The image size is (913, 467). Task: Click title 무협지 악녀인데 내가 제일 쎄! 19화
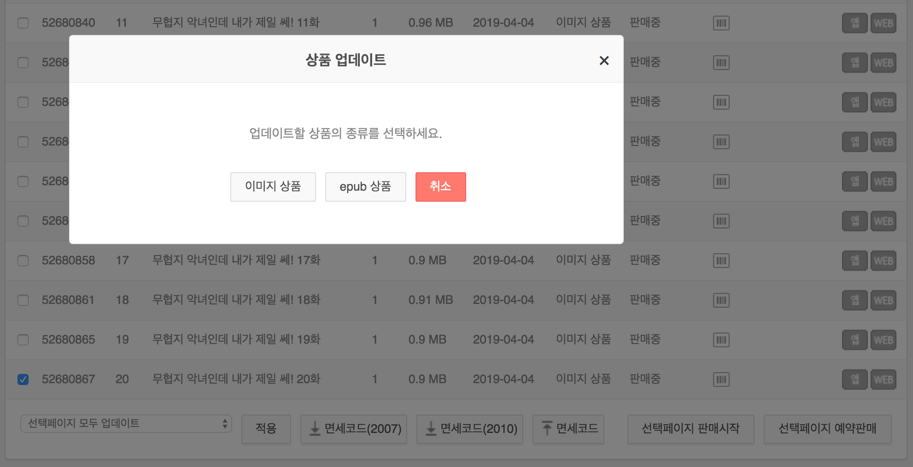point(236,339)
